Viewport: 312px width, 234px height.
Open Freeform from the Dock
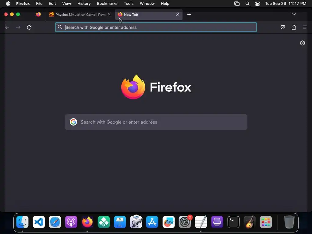168,222
